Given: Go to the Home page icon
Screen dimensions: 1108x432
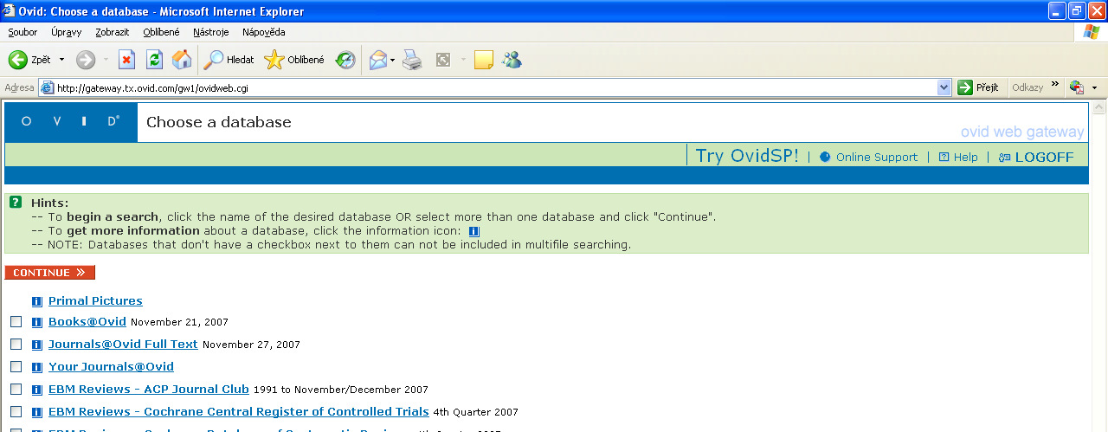Looking at the screenshot, I should pos(182,60).
